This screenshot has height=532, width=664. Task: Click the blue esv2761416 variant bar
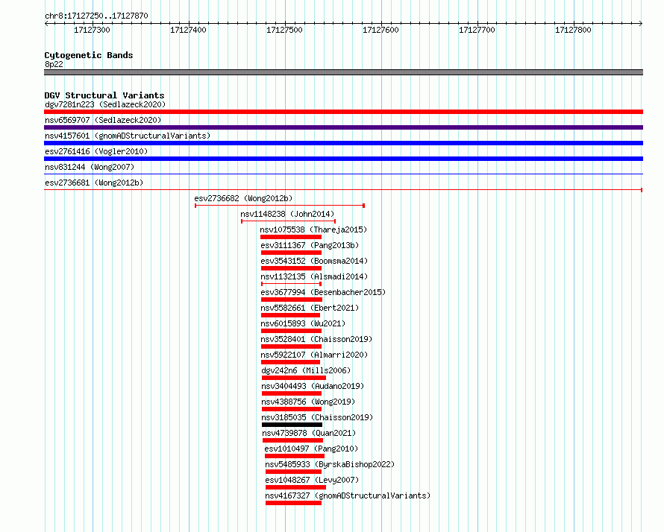pyautogui.click(x=343, y=159)
